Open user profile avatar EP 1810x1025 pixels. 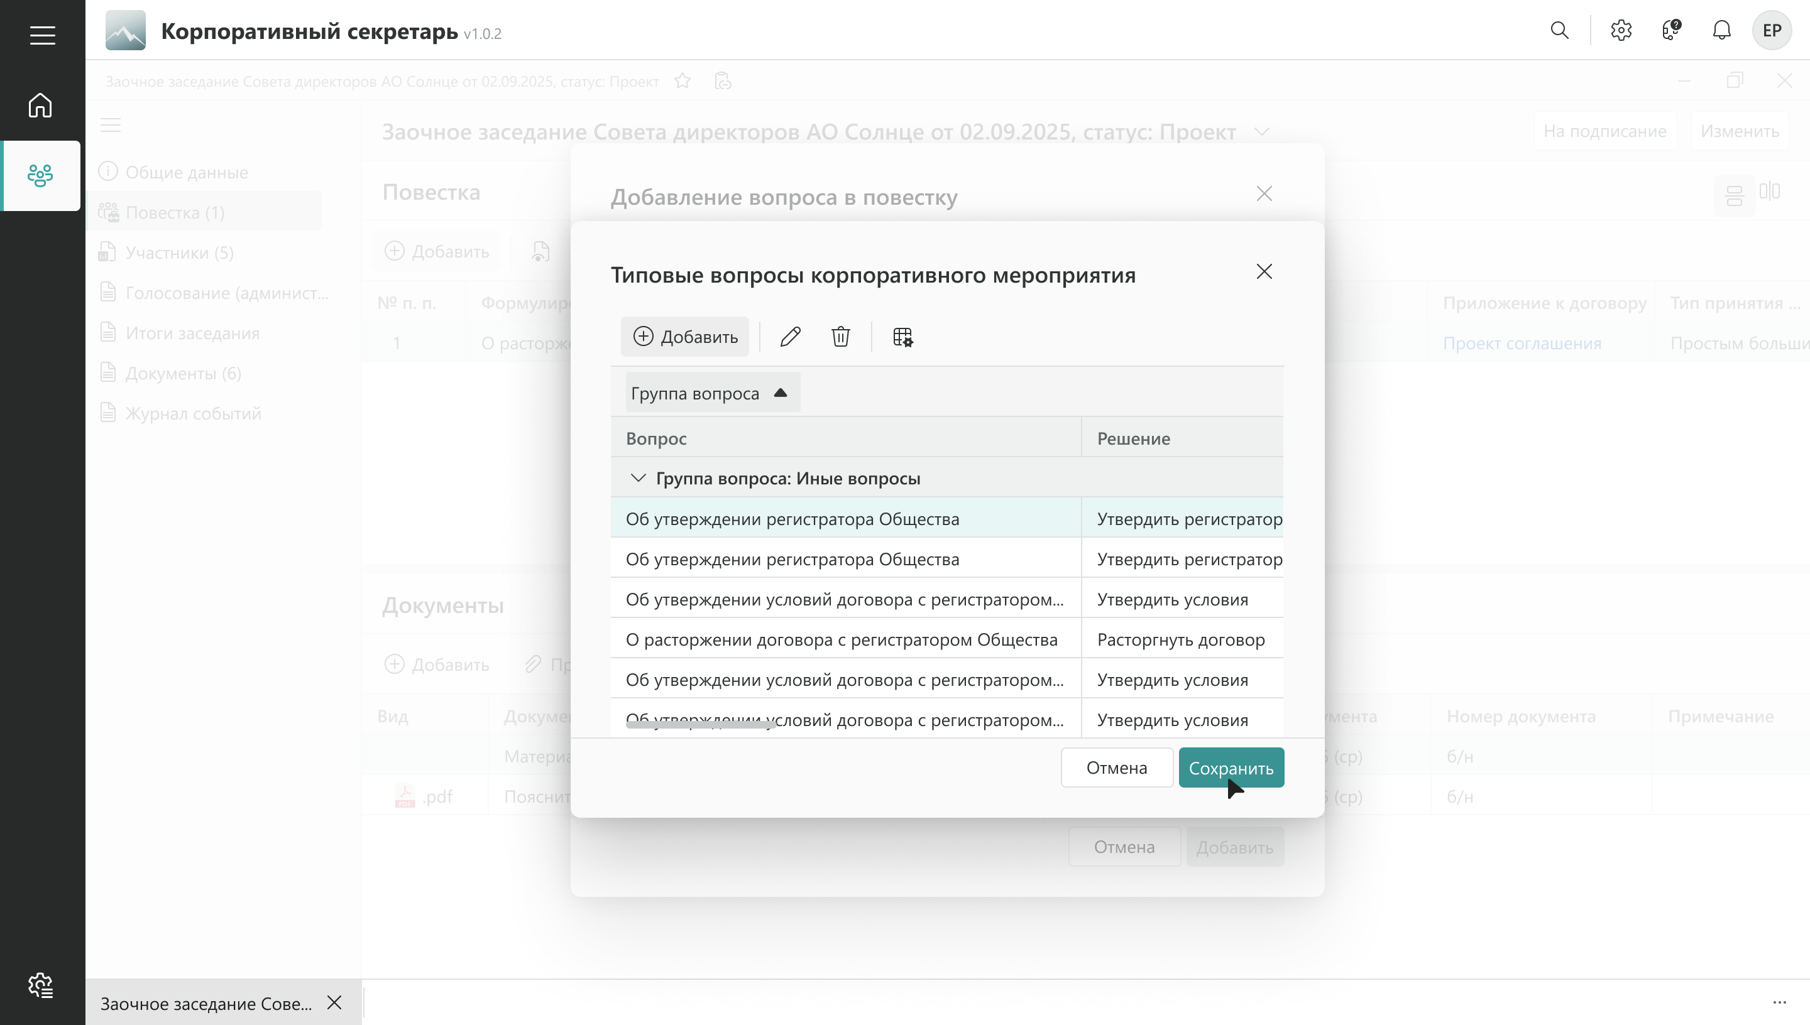click(x=1771, y=30)
